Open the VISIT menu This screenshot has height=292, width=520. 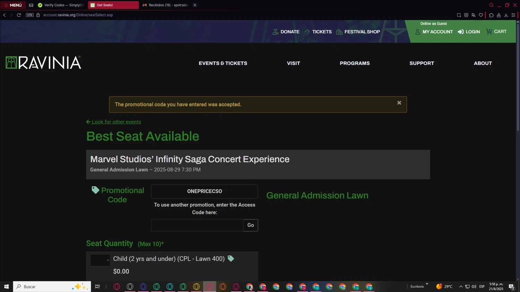(x=294, y=63)
